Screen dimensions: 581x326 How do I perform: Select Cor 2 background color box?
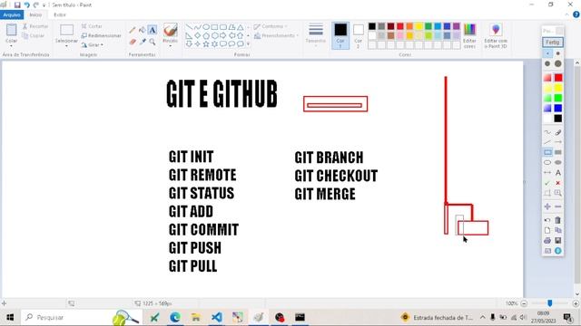[358, 35]
